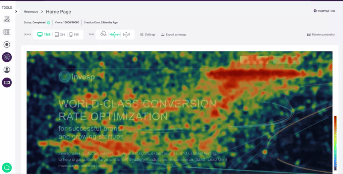
Task: Select desktop device 1365 views
Action: tap(44, 34)
